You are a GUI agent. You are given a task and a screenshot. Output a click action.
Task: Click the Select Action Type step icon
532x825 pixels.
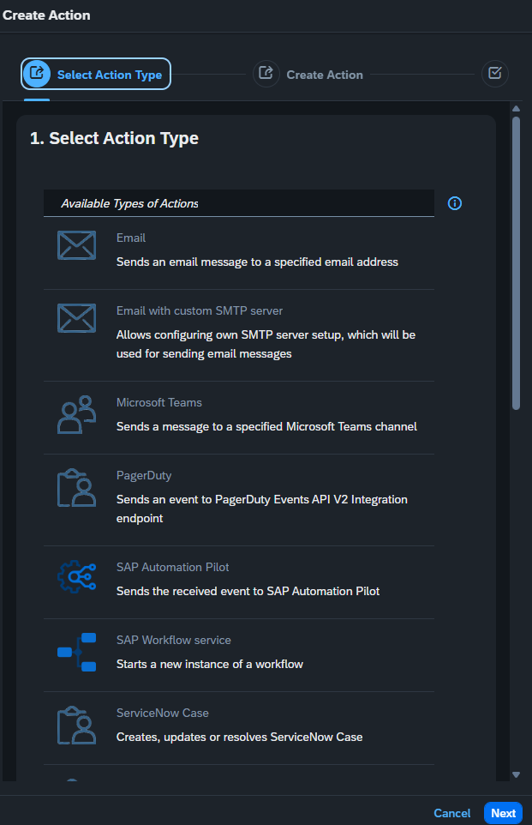point(37,74)
